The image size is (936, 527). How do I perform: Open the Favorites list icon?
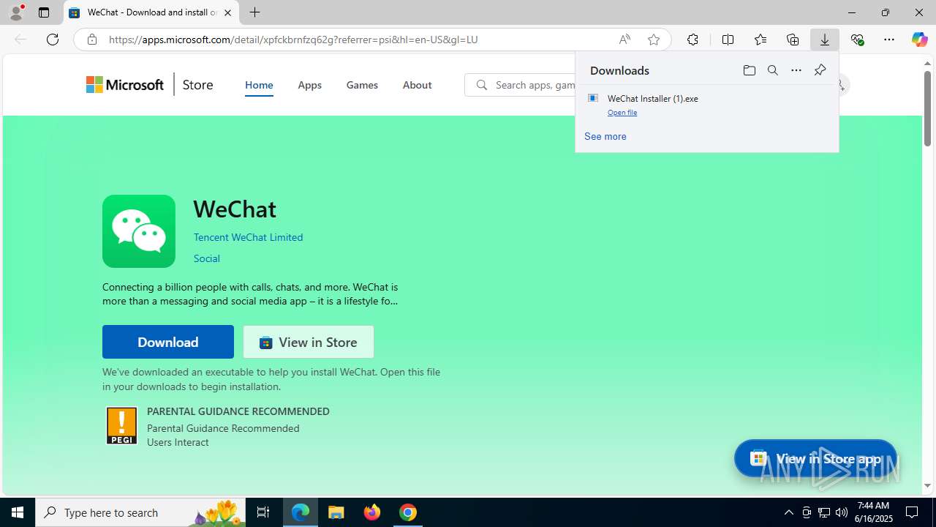tap(760, 40)
